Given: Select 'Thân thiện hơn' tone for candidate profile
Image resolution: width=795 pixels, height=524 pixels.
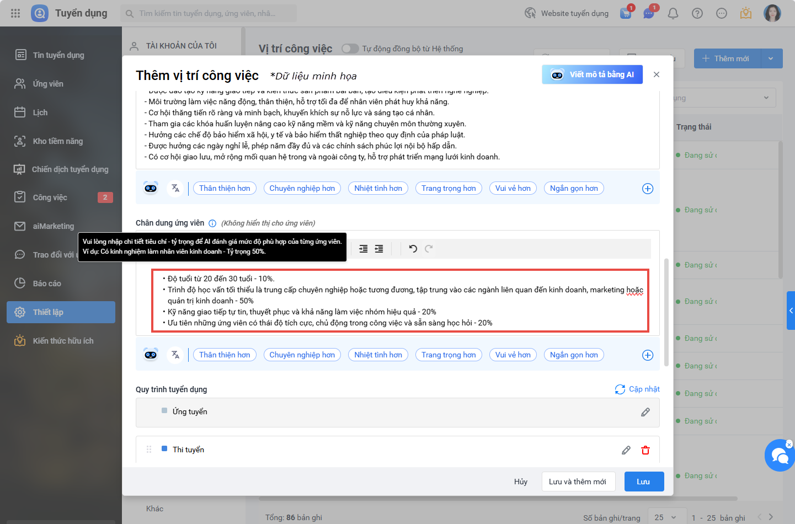Looking at the screenshot, I should coord(225,355).
